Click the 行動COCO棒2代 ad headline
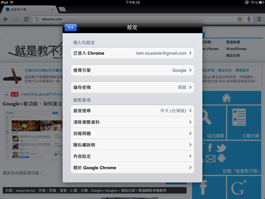The height and width of the screenshot is (199, 265). pyautogui.click(x=43, y=70)
